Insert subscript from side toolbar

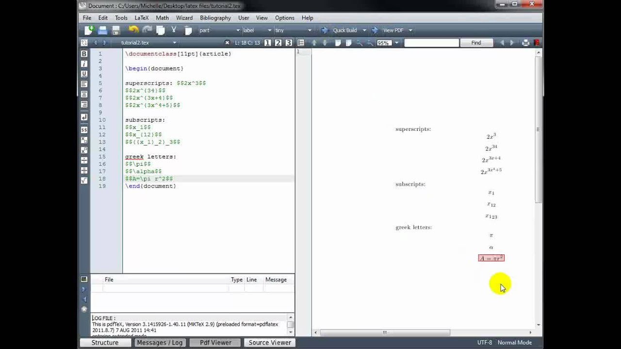click(84, 140)
